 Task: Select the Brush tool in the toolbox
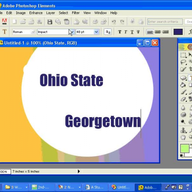(184, 92)
